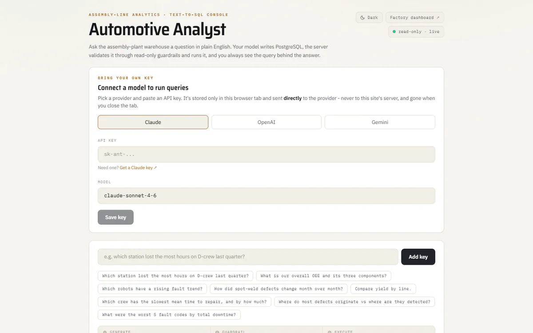Screen dimensions: 533x333
Task: Click the Add key button
Action: [418, 257]
